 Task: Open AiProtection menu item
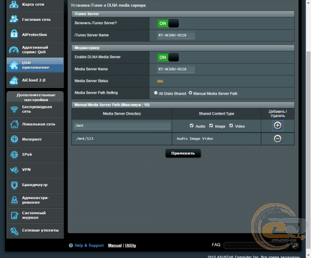[35, 34]
